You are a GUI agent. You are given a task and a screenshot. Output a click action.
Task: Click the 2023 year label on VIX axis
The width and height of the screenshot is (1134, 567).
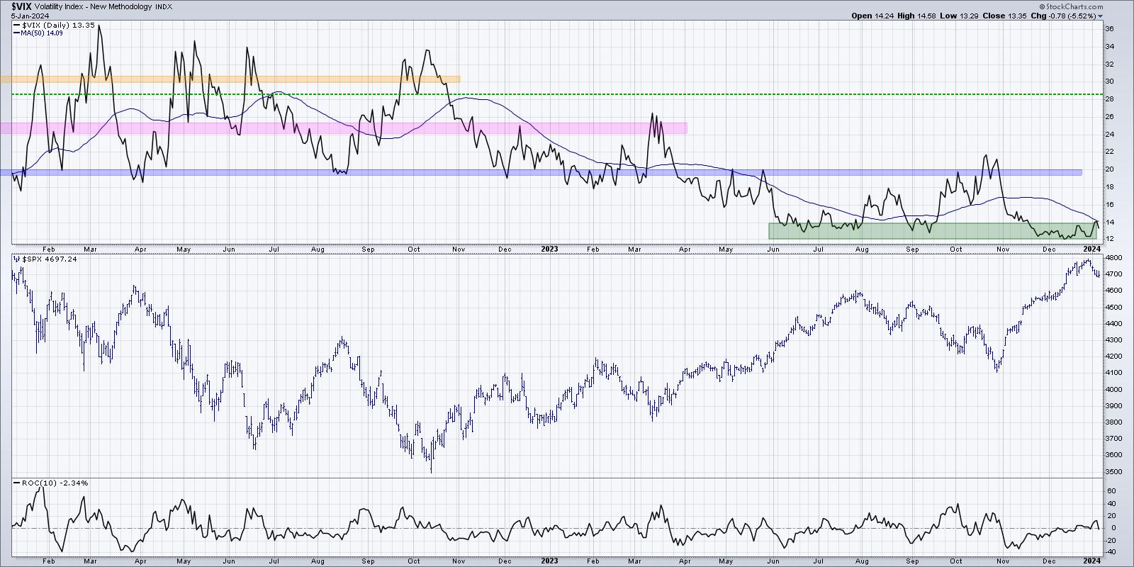(x=549, y=249)
